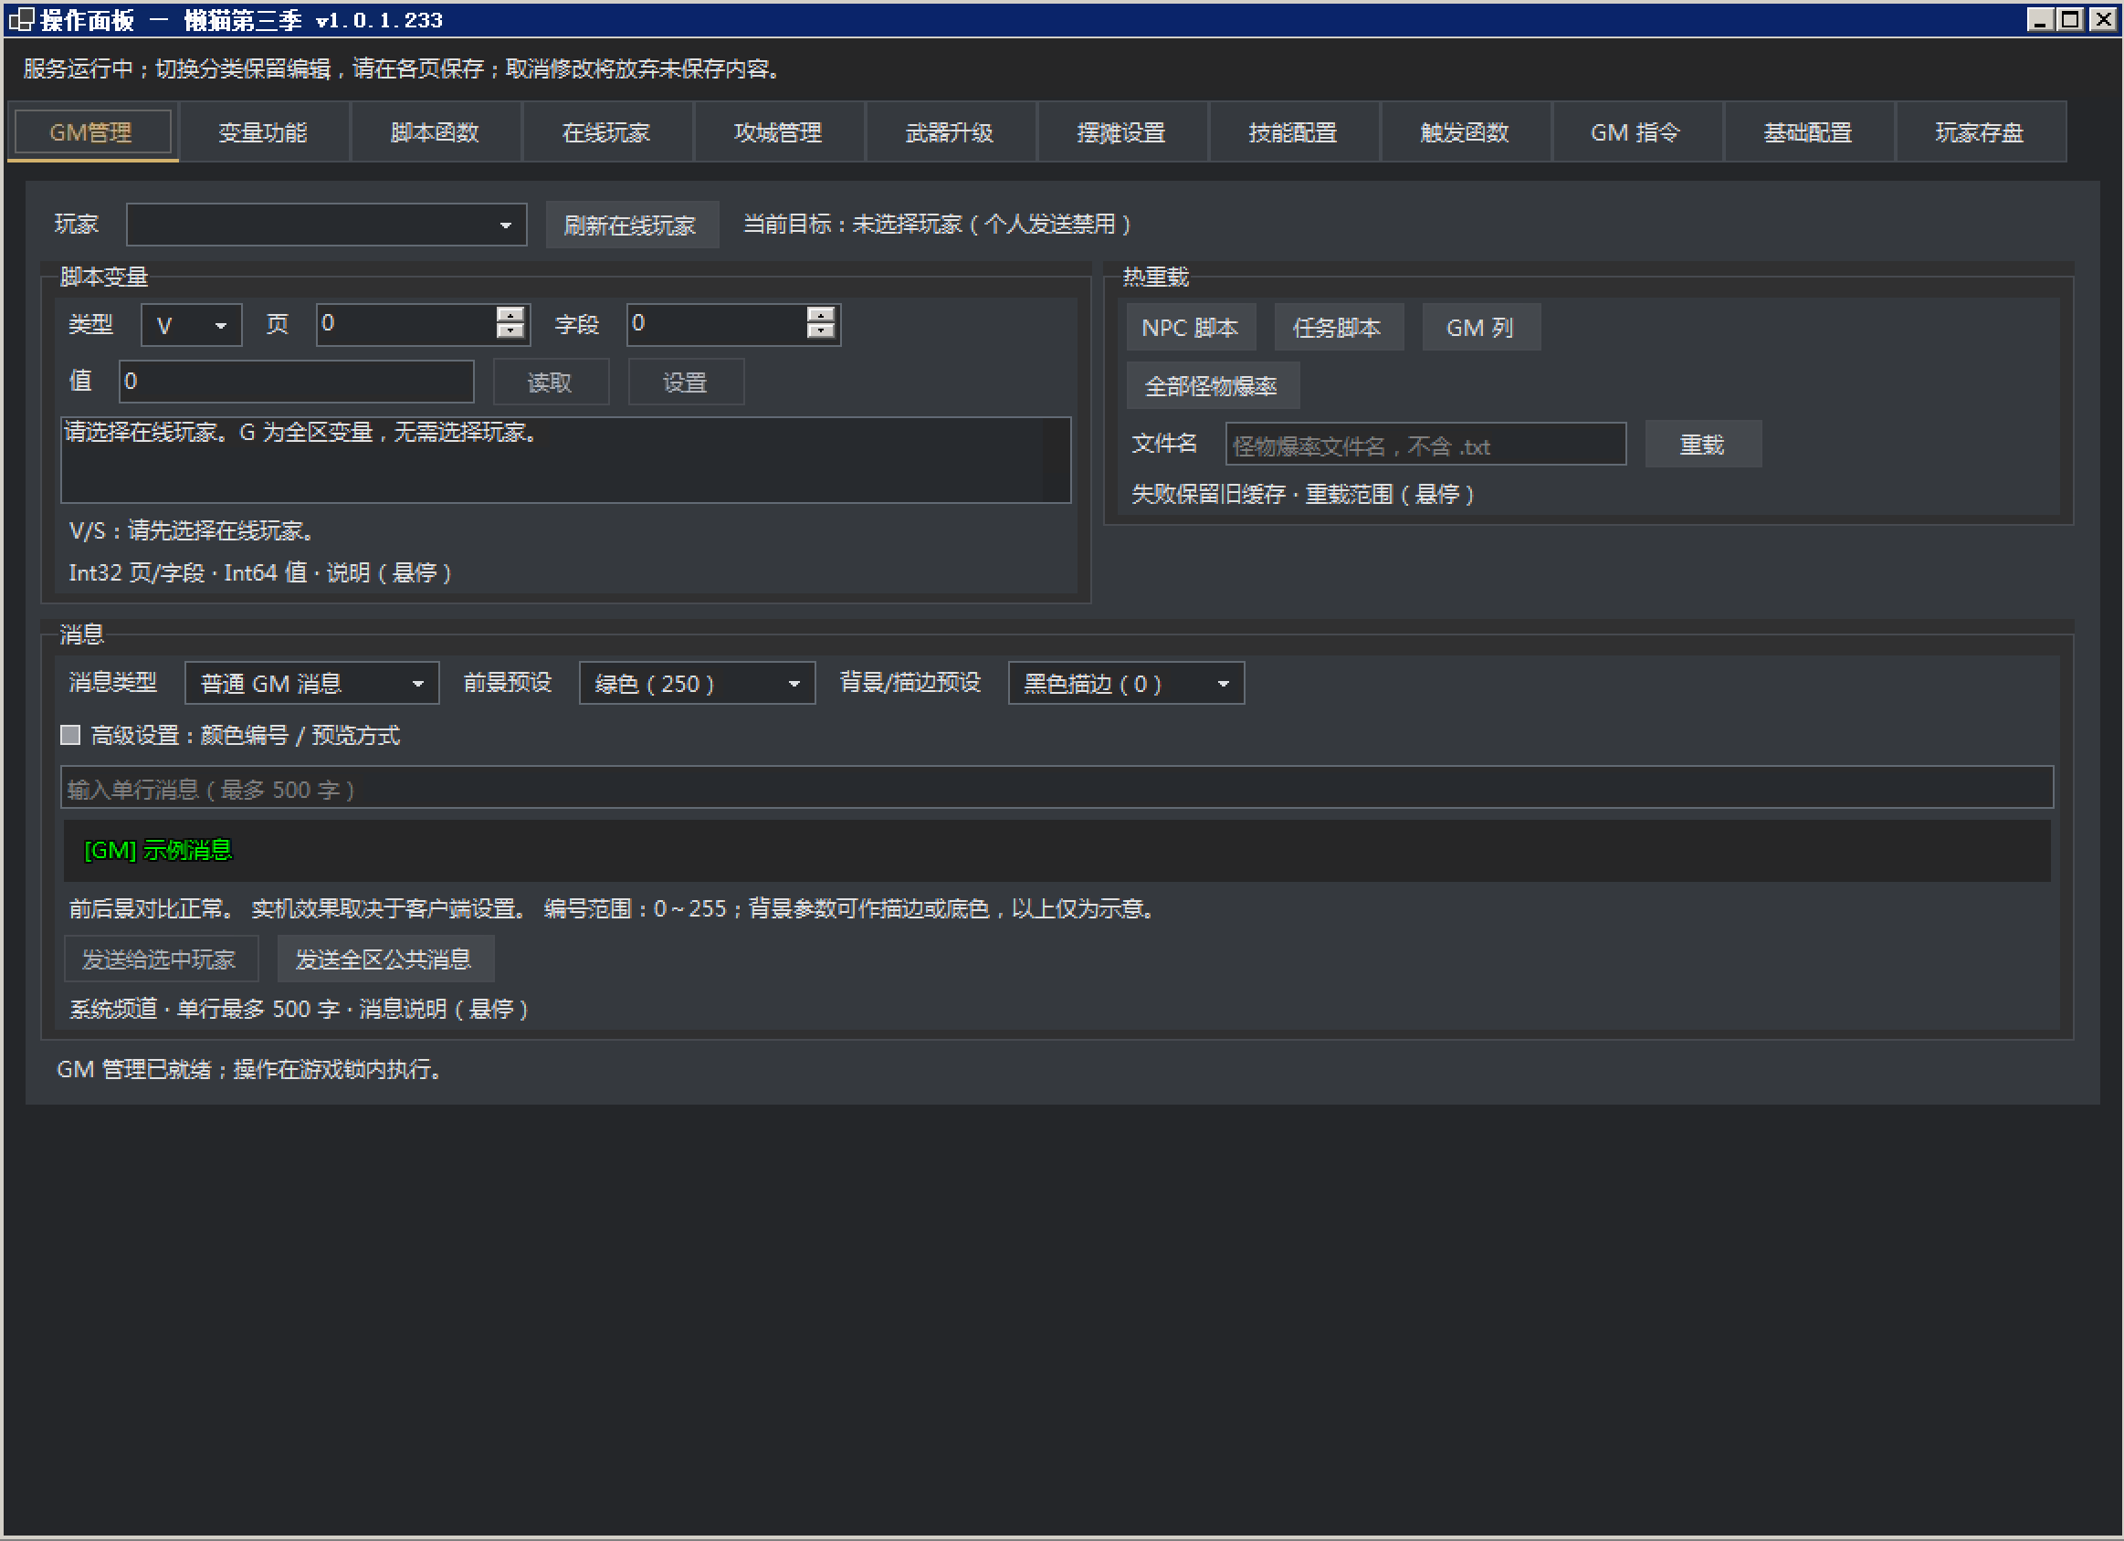
Task: Go to the 在线玩家 tab
Action: (607, 132)
